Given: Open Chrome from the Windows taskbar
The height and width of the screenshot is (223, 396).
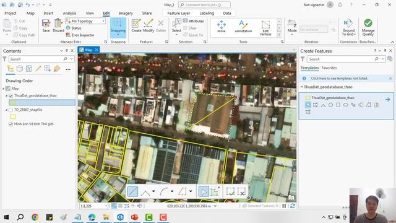Looking at the screenshot, I should [35, 217].
